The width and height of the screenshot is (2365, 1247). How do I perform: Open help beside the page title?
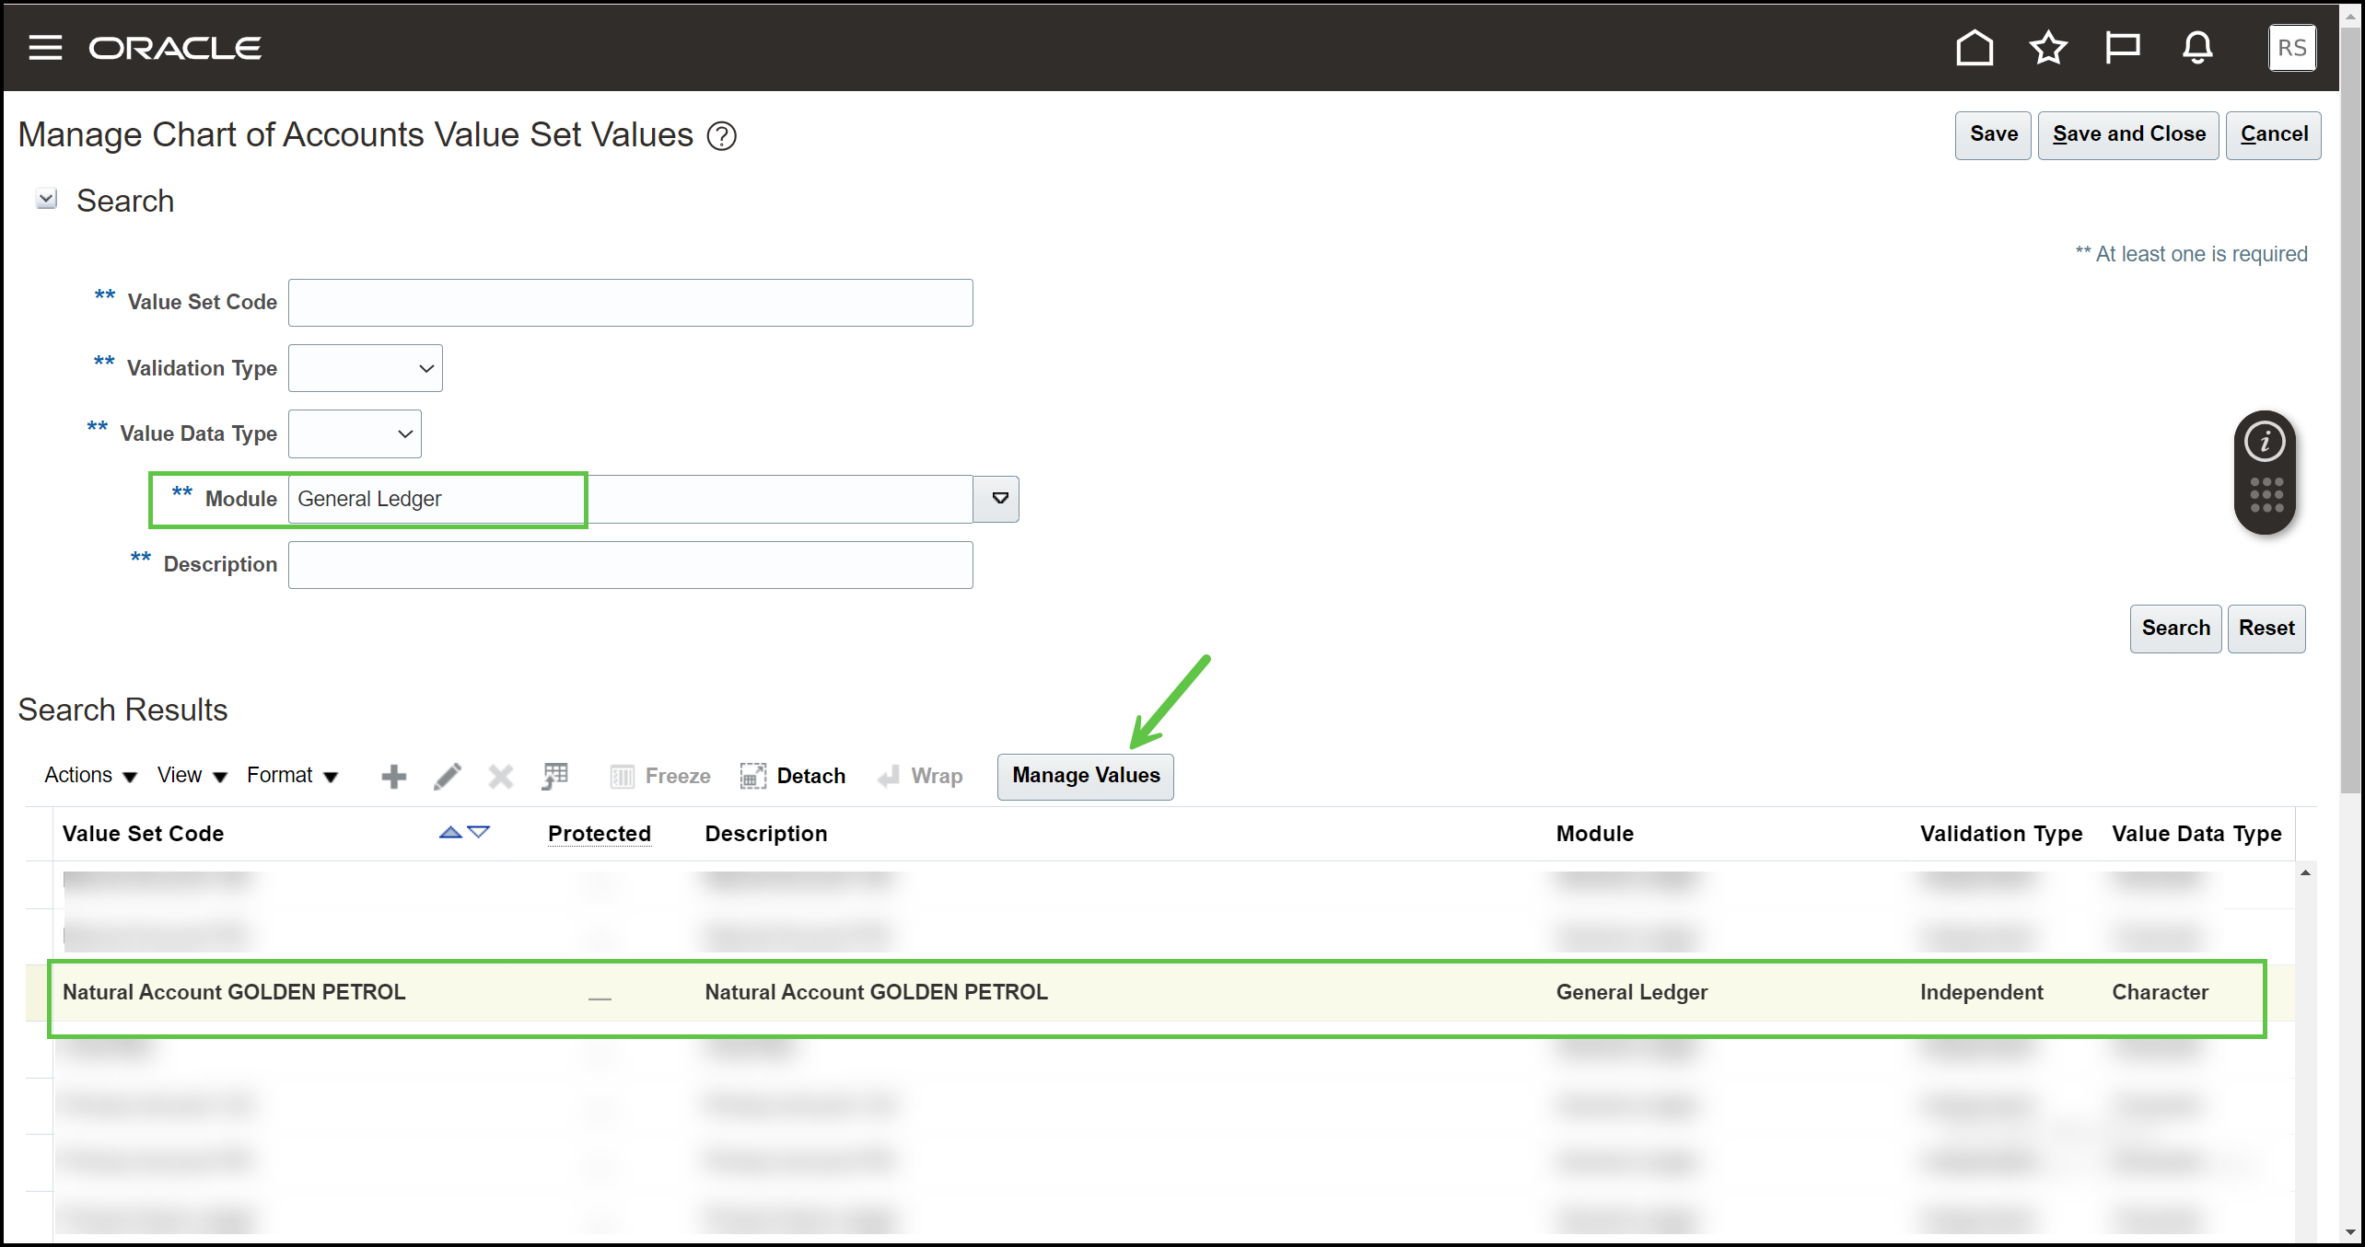pos(722,135)
